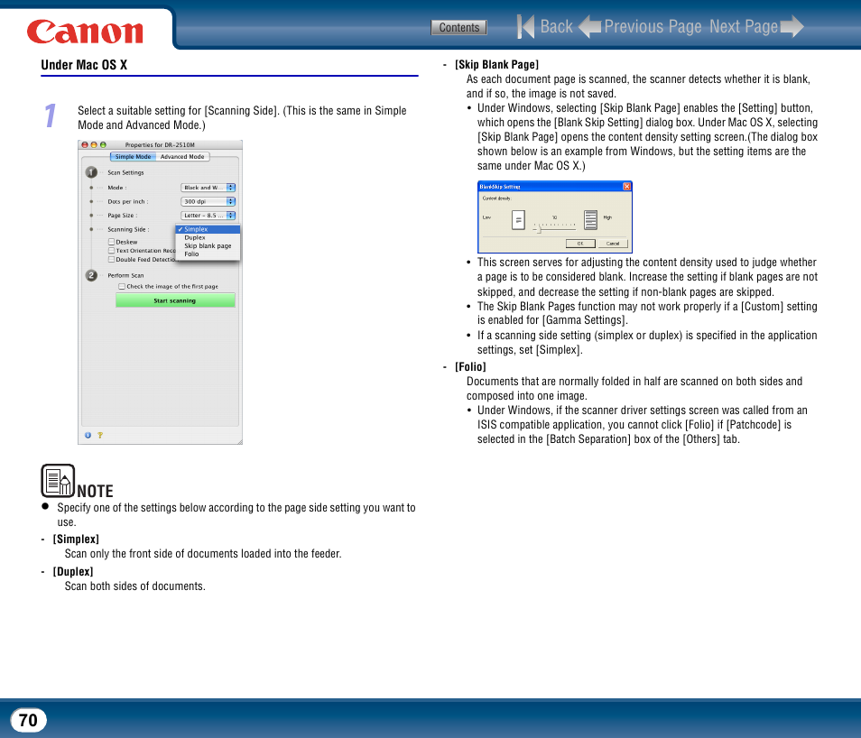Image resolution: width=861 pixels, height=738 pixels.
Task: Click the green Start scanning button
Action: click(x=175, y=300)
